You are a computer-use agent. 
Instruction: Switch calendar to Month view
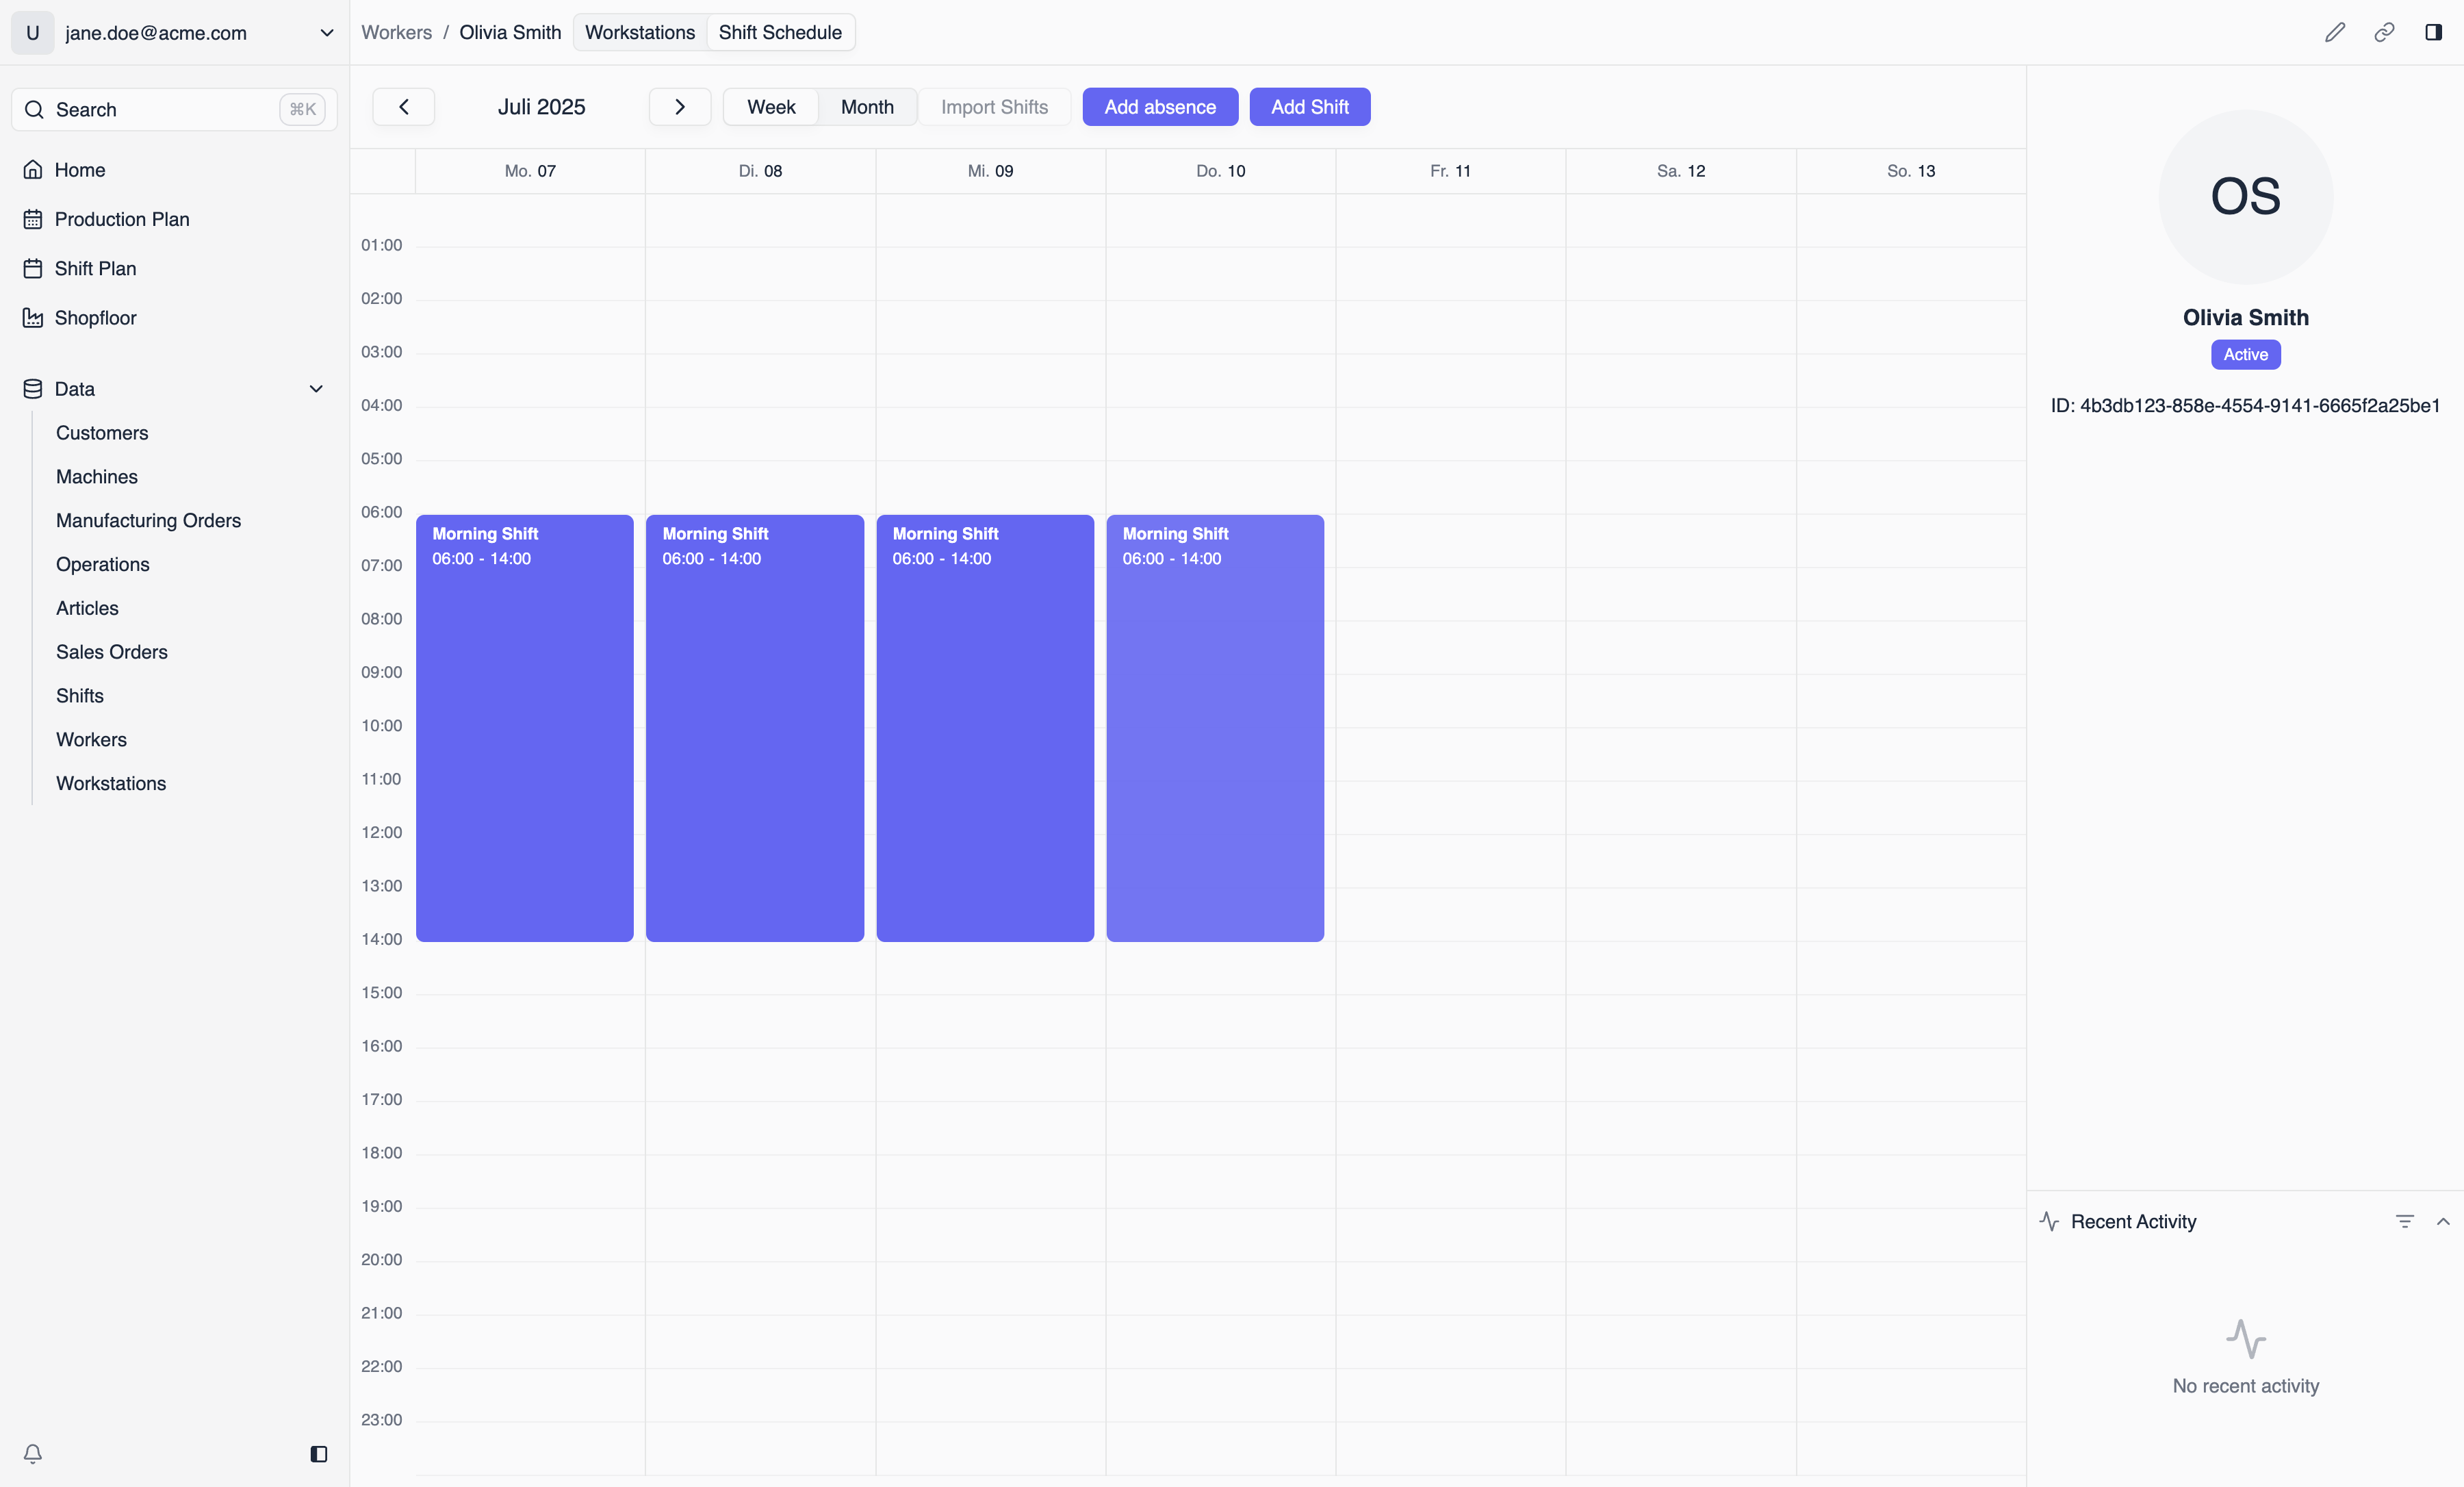pos(866,107)
